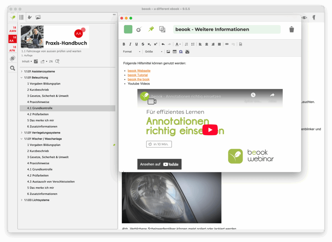
Task: Play the YouTube video
Action: click(210, 130)
